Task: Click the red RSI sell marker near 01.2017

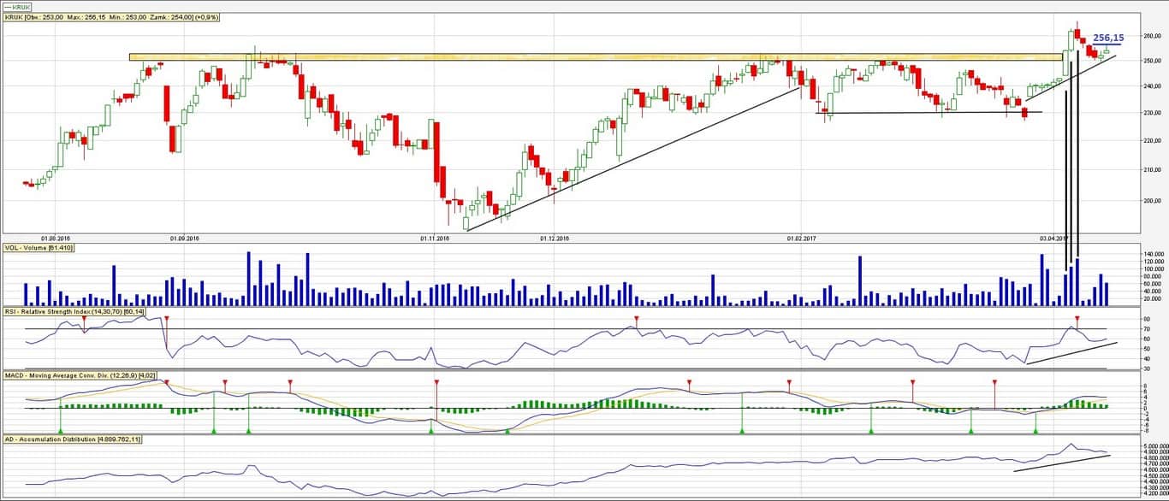Action: [x=636, y=319]
